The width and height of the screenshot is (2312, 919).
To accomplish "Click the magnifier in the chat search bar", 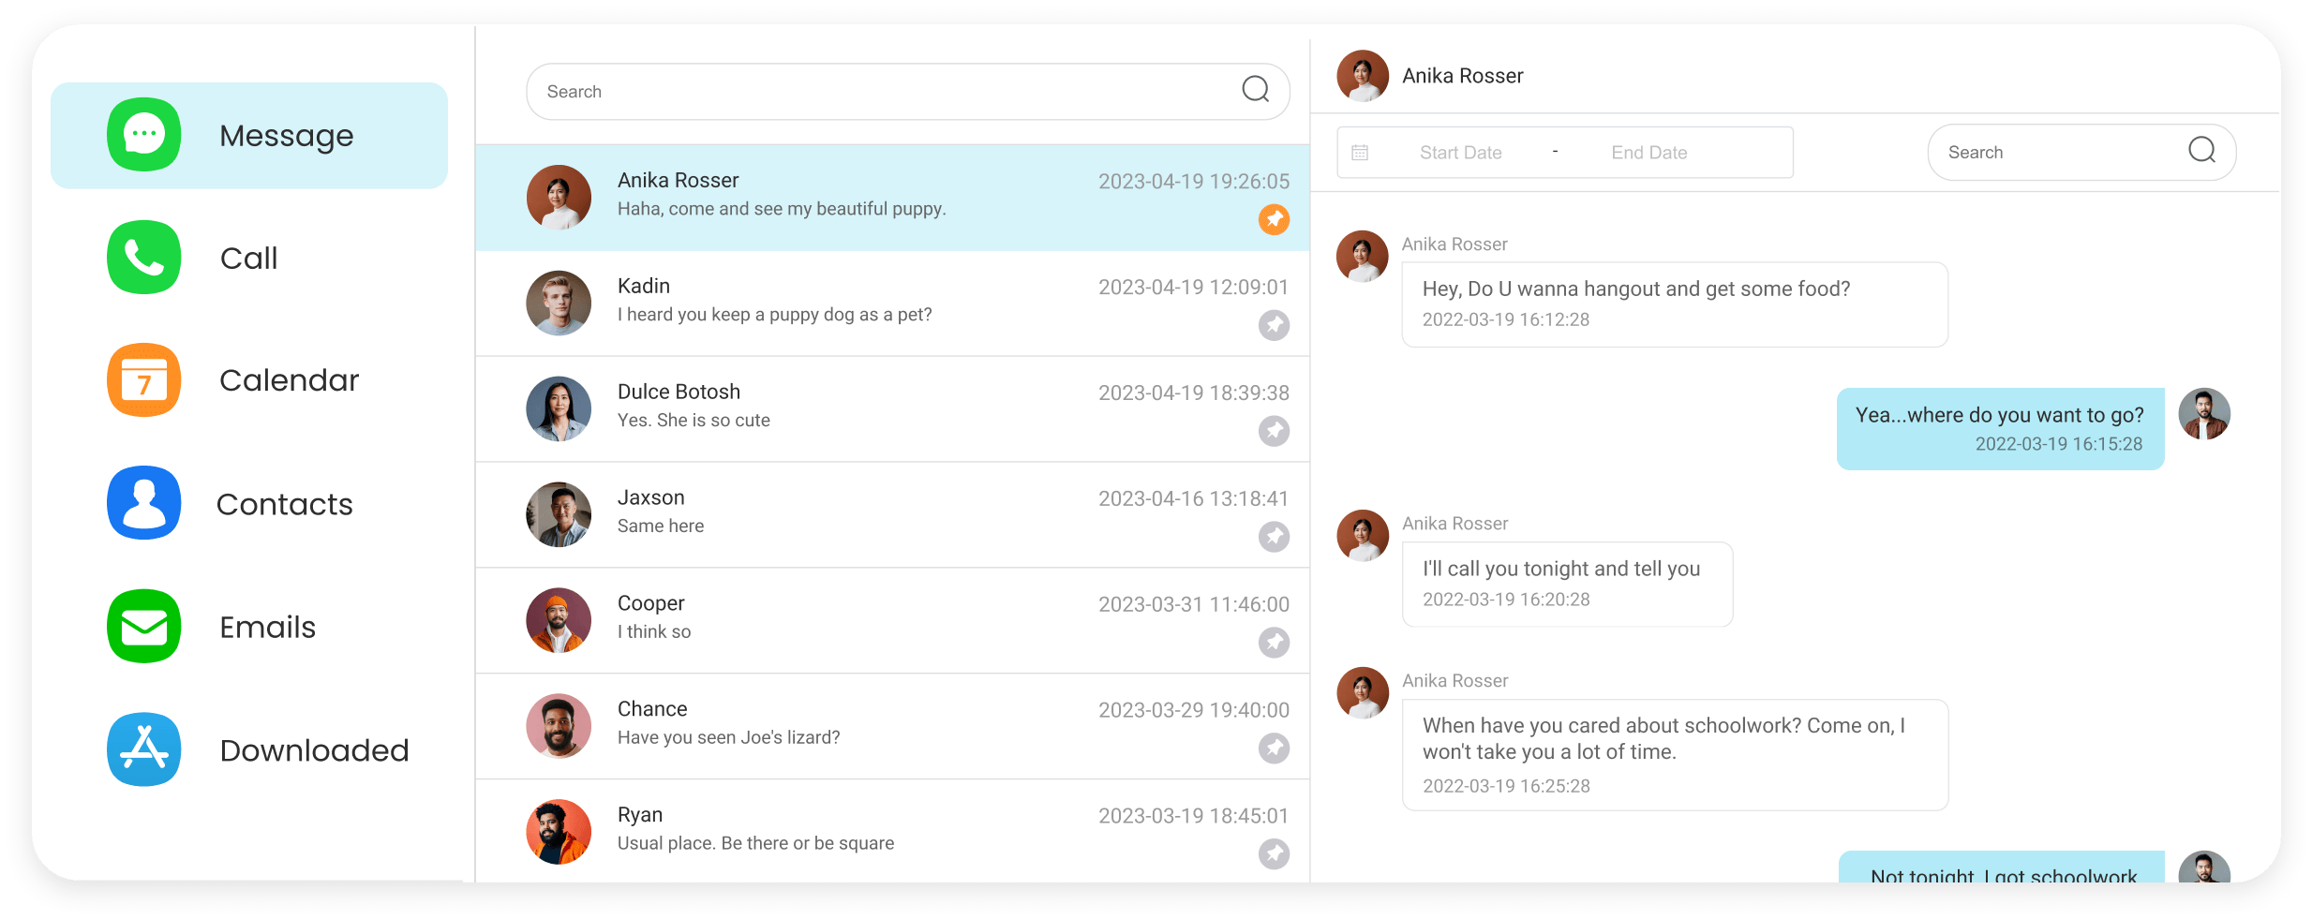I will click(x=2201, y=151).
